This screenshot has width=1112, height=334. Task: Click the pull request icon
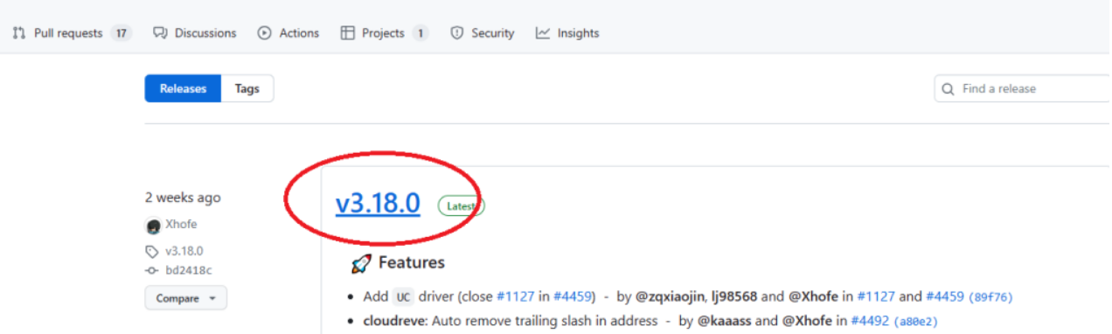[x=18, y=33]
